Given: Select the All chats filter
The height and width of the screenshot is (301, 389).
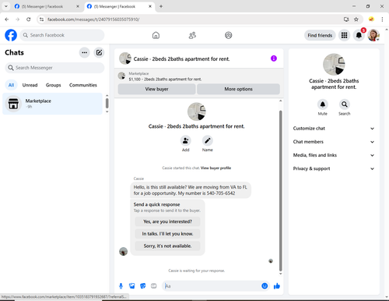Looking at the screenshot, I should click(x=11, y=85).
